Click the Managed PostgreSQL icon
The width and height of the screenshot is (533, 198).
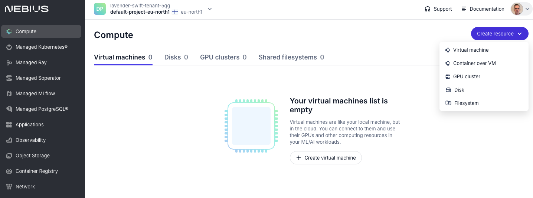coord(9,109)
